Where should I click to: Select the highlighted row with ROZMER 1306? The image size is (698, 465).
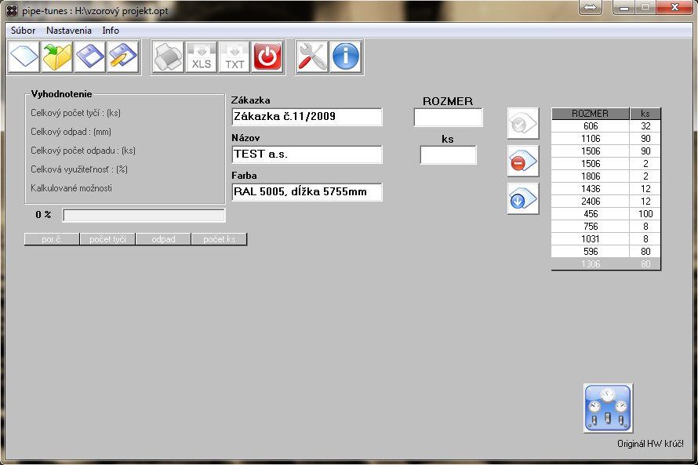pyautogui.click(x=606, y=264)
